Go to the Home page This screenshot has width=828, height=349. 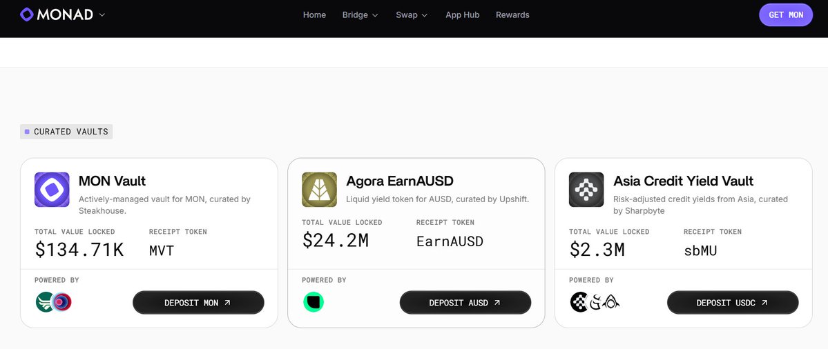click(x=314, y=14)
